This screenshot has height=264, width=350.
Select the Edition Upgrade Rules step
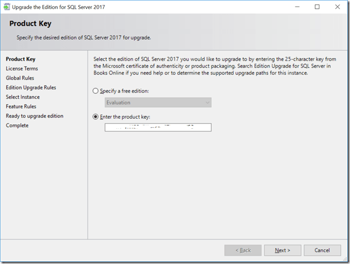click(31, 87)
